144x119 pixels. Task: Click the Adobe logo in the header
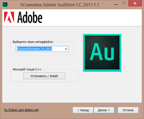[23, 17]
